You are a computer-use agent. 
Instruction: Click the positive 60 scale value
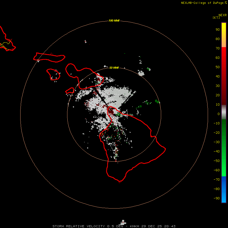(x=218, y=58)
